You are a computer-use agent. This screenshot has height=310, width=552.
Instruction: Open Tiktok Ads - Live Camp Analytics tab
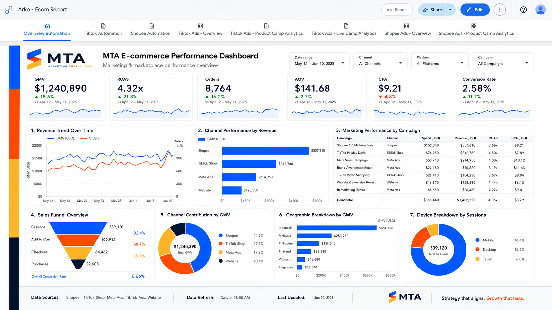pyautogui.click(x=344, y=30)
